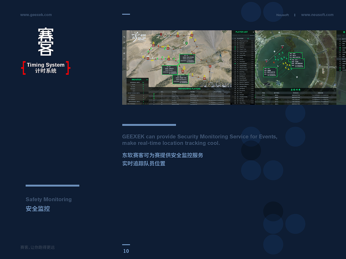The image size is (346, 259).
Task: Click the NAME/NO./TEAM search field in player list
Action: point(241,35)
